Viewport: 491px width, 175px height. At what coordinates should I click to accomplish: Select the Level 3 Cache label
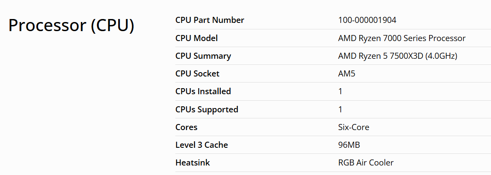point(201,145)
